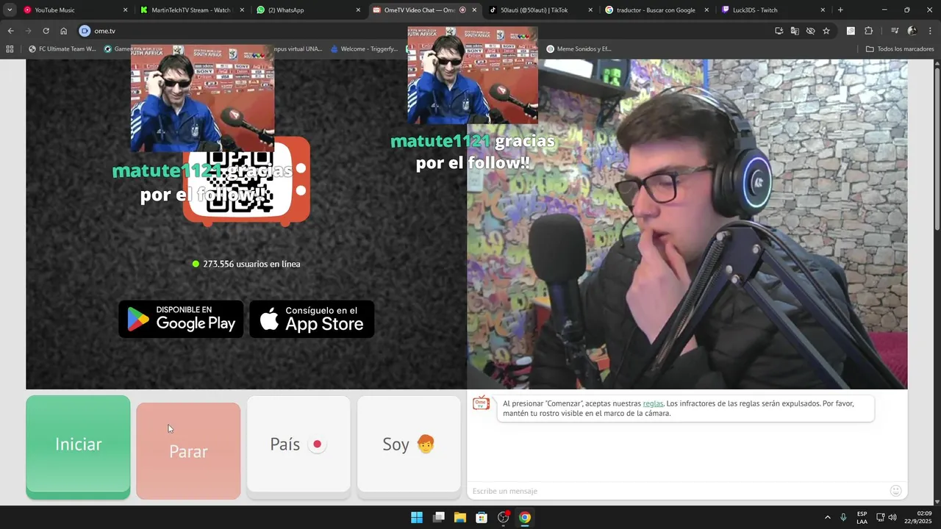This screenshot has height=529, width=941.
Task: Close the Luck3DS Twitch tab
Action: (x=823, y=10)
